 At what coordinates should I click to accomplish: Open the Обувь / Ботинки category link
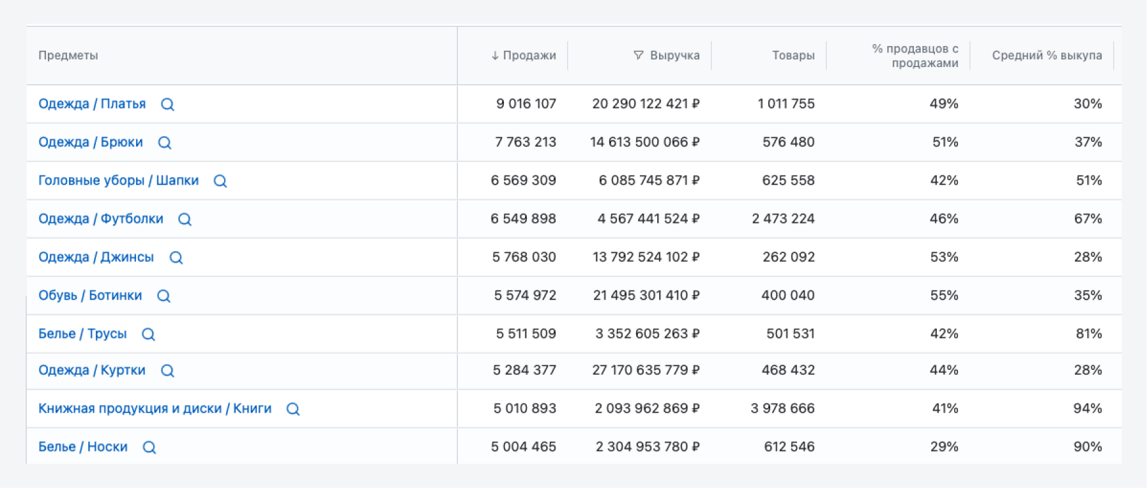click(x=90, y=295)
